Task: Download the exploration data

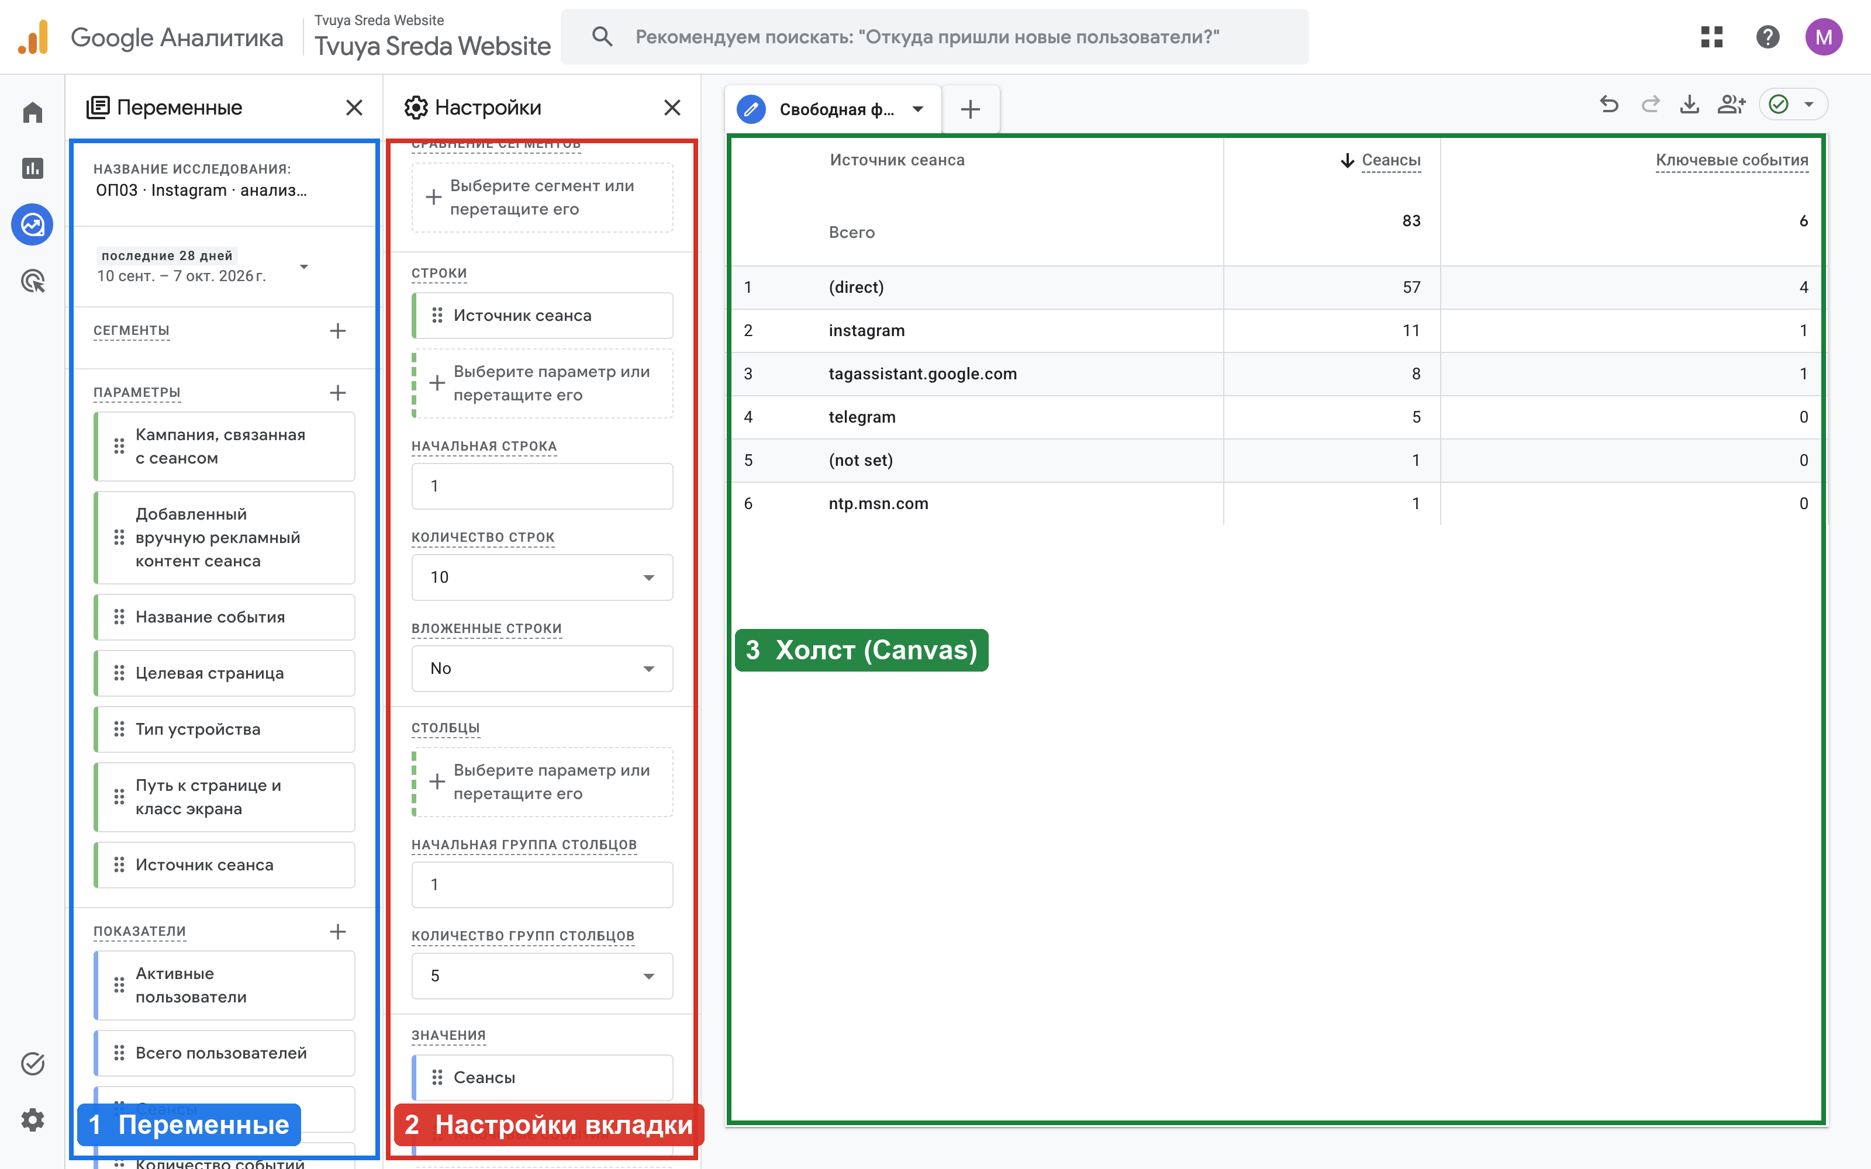Action: [x=1690, y=105]
